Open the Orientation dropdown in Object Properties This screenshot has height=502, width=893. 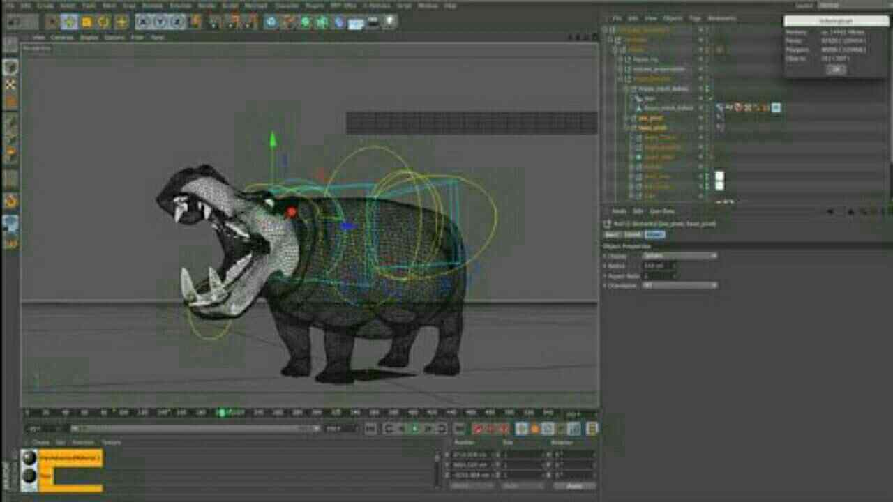[x=680, y=285]
